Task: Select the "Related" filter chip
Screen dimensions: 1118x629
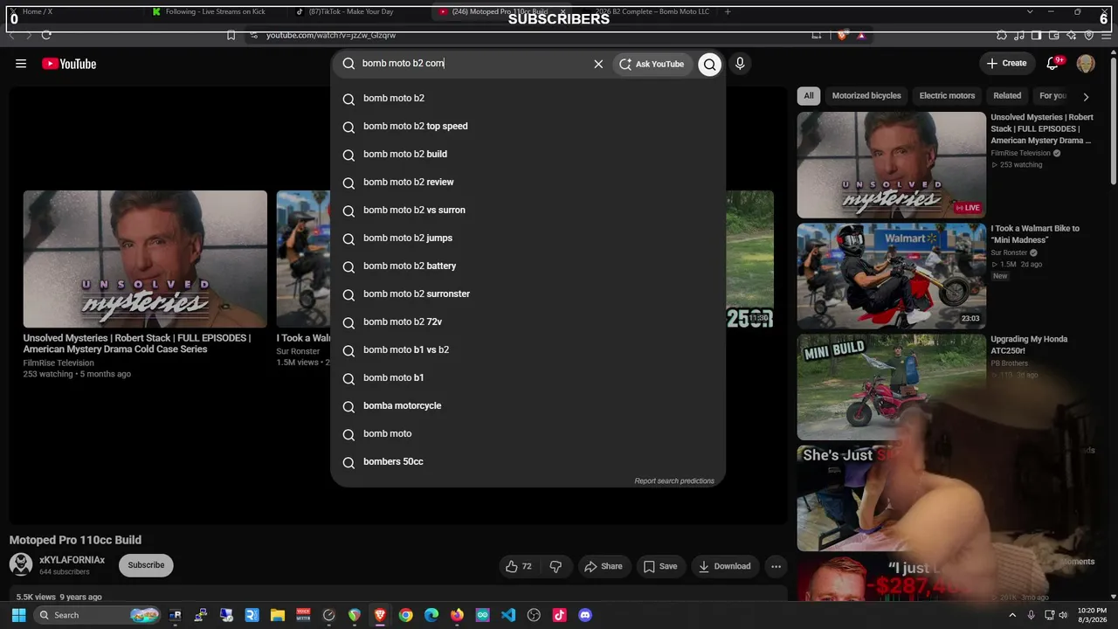Action: (x=1007, y=96)
